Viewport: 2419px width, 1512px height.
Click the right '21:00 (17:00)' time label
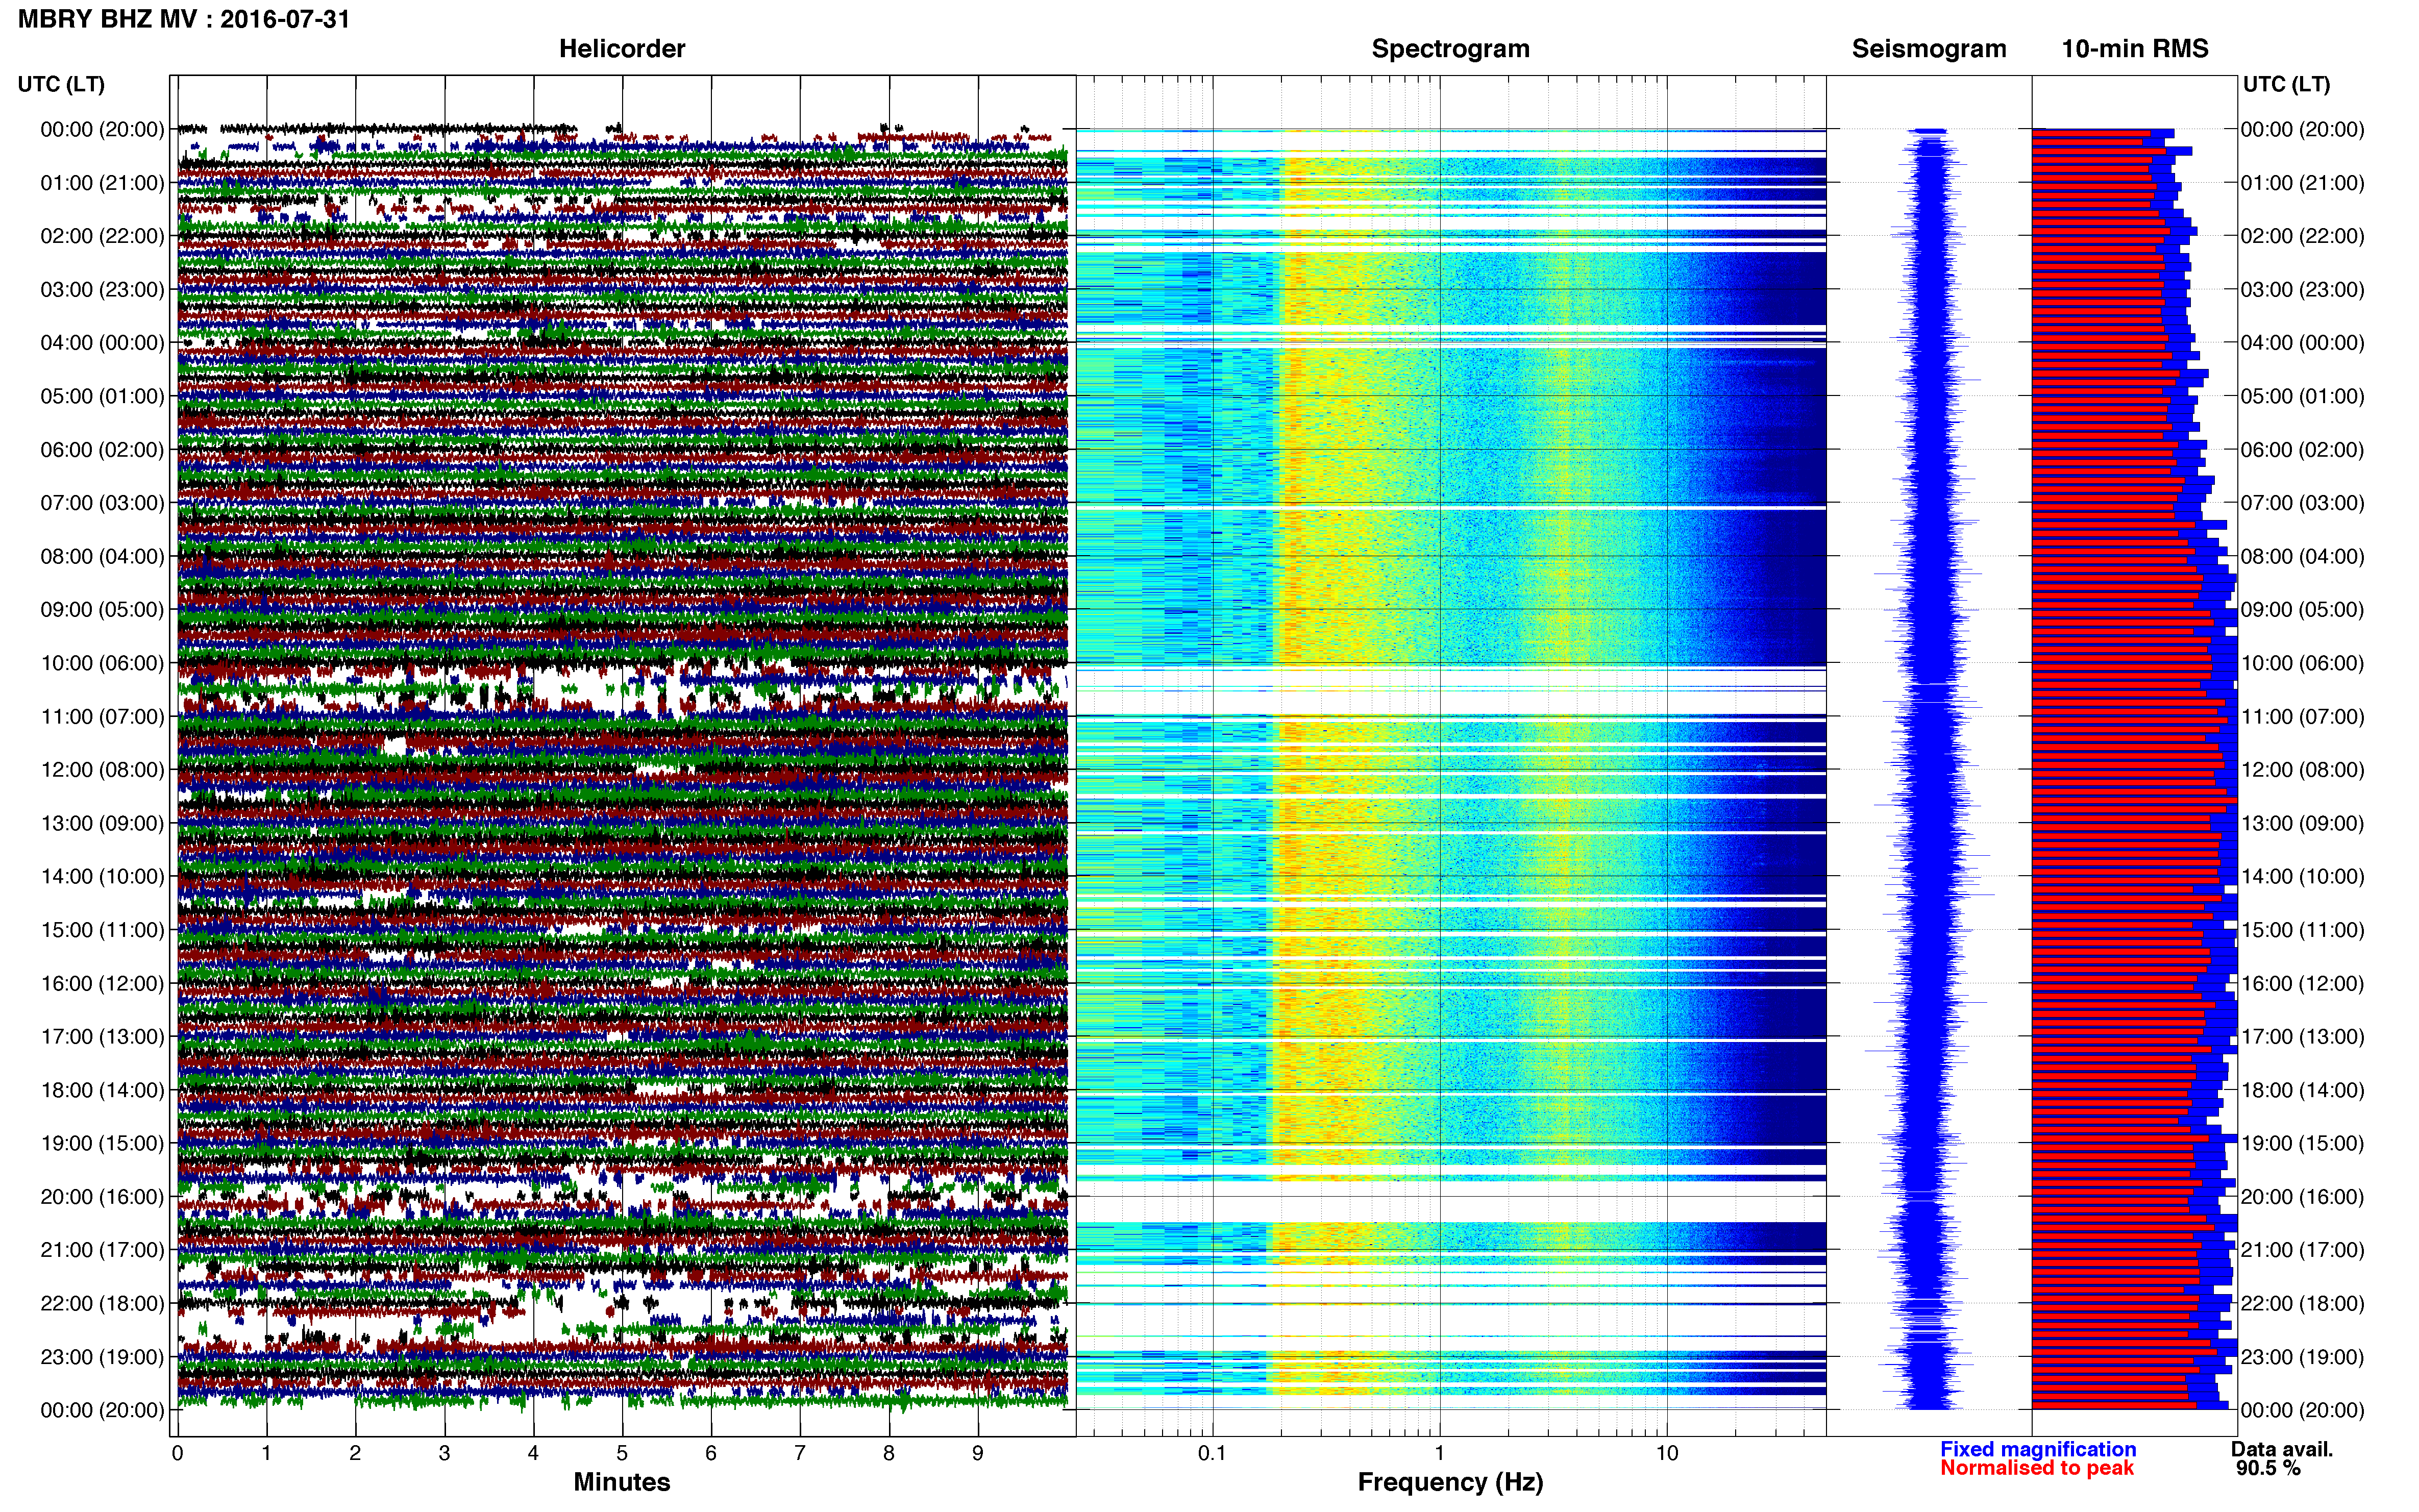pos(2302,1250)
